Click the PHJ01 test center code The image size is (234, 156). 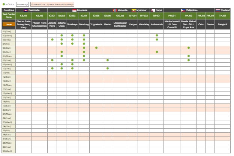pos(172,16)
